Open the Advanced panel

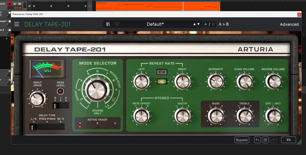point(289,24)
